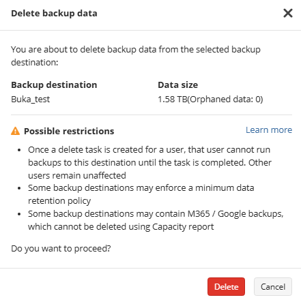Click the third restriction bullet marker
301x304 pixels.
point(19,214)
